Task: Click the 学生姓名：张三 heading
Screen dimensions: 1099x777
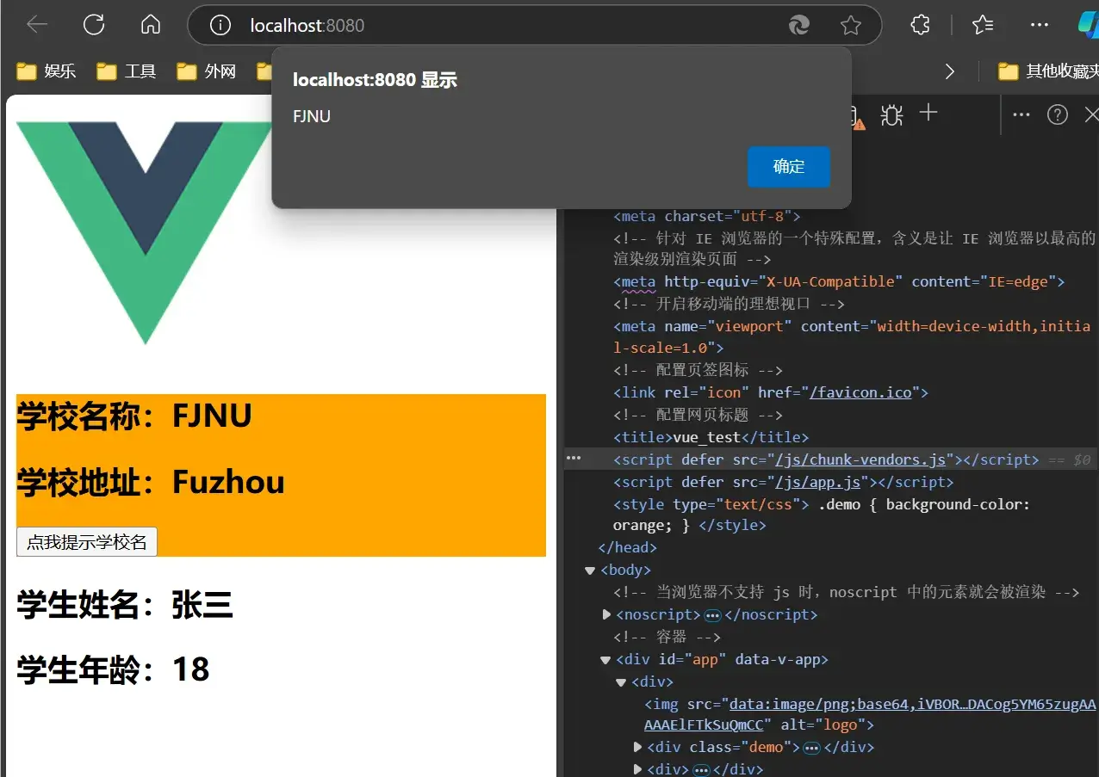Action: tap(125, 604)
